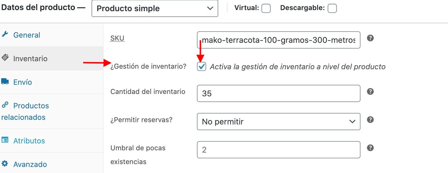Show help for Cantidad del inventario

click(371, 91)
